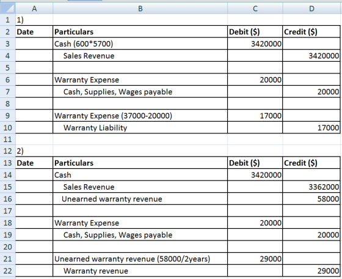Select credit value 29000 in row 22
This screenshot has height=279, width=342.
tap(311, 271)
